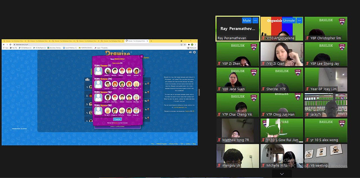Image resolution: width=360 pixels, height=178 pixels.
Task: Click muted mic icon for Y7P Chng Jun Han
Action: (x=263, y=115)
